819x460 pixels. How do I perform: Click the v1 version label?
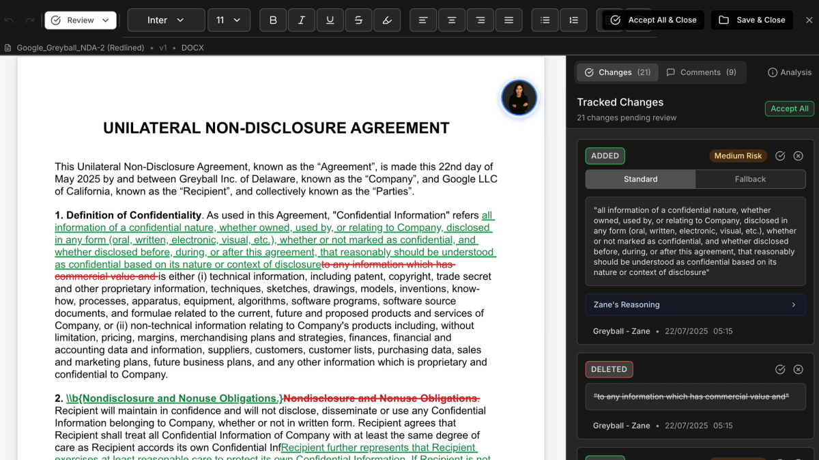coord(163,48)
